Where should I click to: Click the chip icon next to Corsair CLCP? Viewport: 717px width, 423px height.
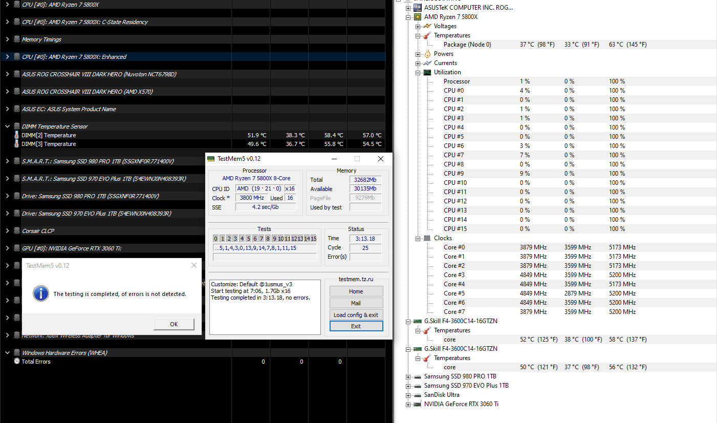pyautogui.click(x=17, y=231)
